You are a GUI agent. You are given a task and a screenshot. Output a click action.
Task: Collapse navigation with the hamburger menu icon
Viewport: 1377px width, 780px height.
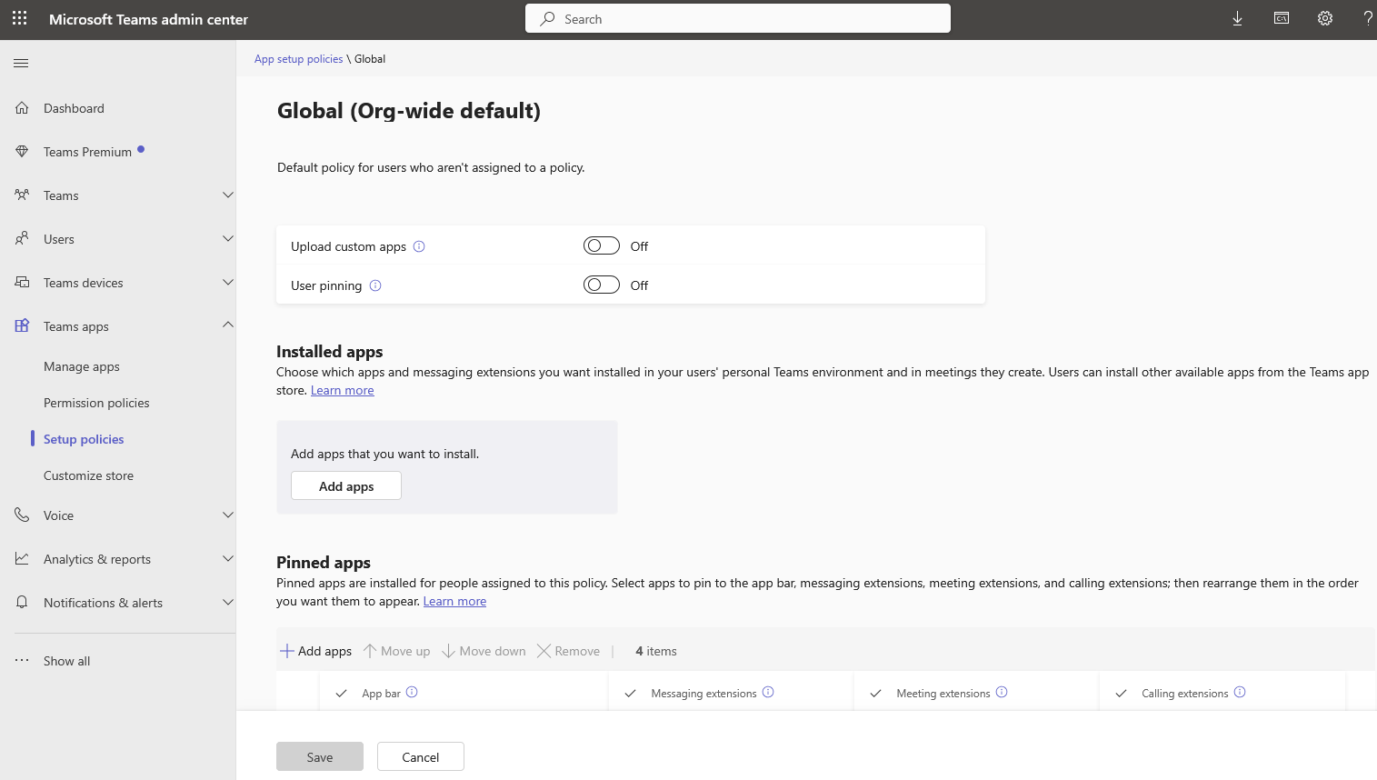click(21, 63)
